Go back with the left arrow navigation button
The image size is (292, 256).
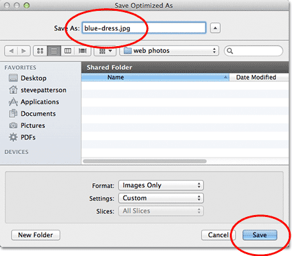11,51
